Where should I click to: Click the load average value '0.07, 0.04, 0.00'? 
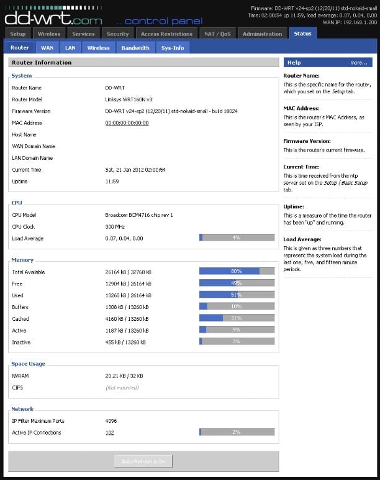click(124, 238)
